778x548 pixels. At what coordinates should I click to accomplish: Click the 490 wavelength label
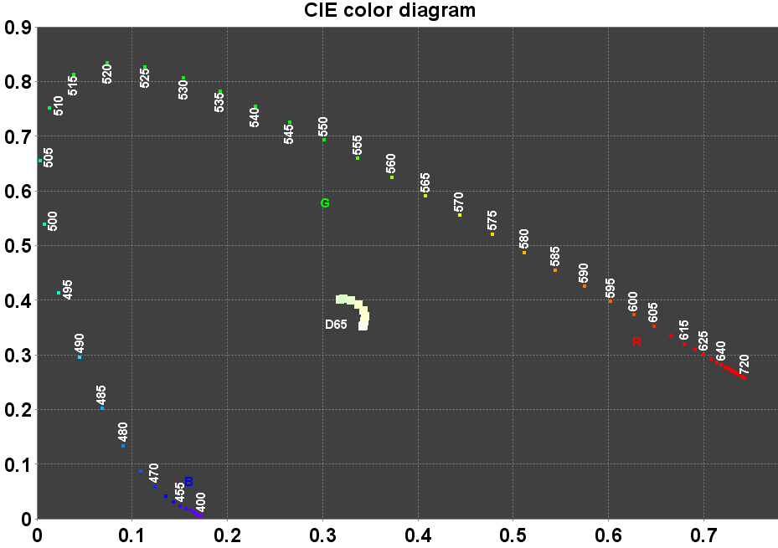(x=80, y=343)
